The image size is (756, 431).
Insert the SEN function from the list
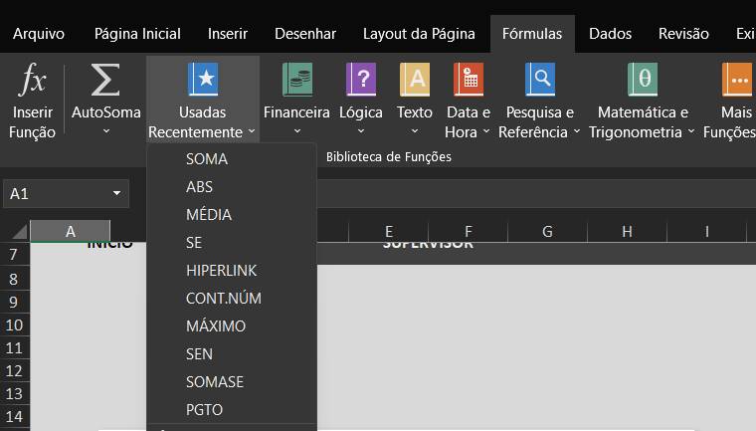coord(232,353)
